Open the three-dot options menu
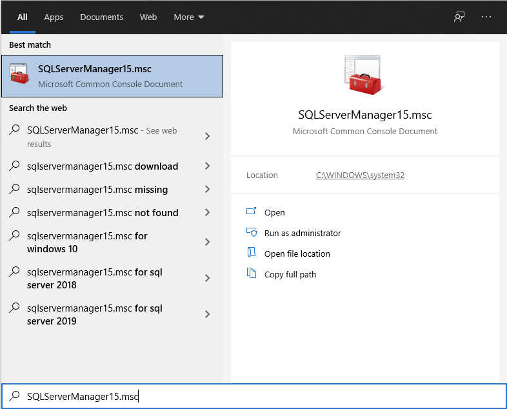Viewport: 507px width, 409px height. pyautogui.click(x=486, y=17)
